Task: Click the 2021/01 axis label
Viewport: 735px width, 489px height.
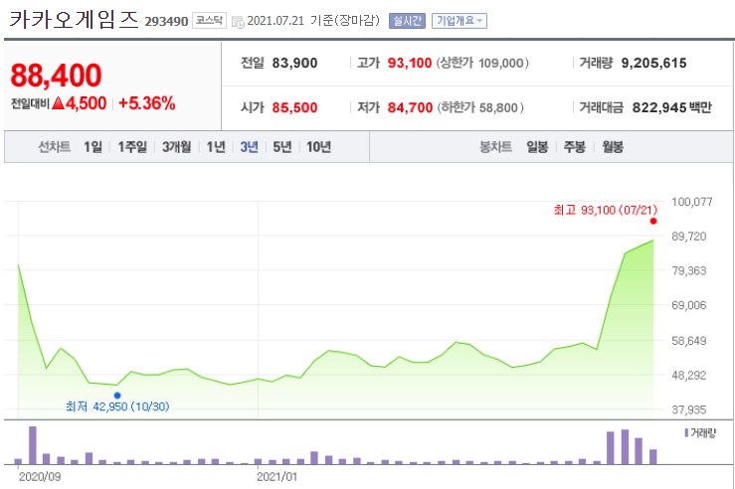Action: coord(276,477)
